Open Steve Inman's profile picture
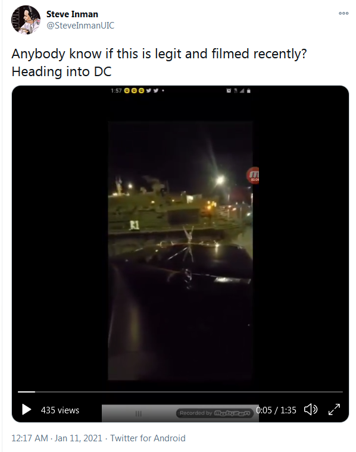This screenshot has height=452, width=356. 26,20
